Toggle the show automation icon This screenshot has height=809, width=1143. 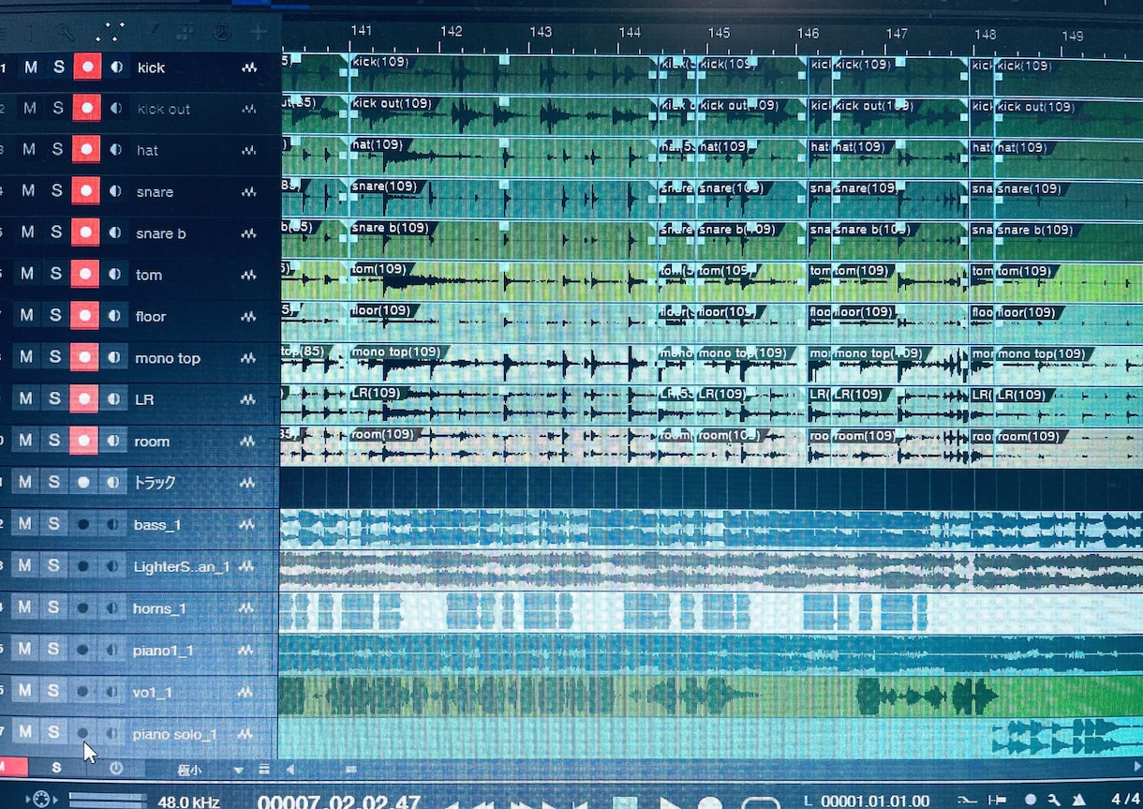[111, 33]
